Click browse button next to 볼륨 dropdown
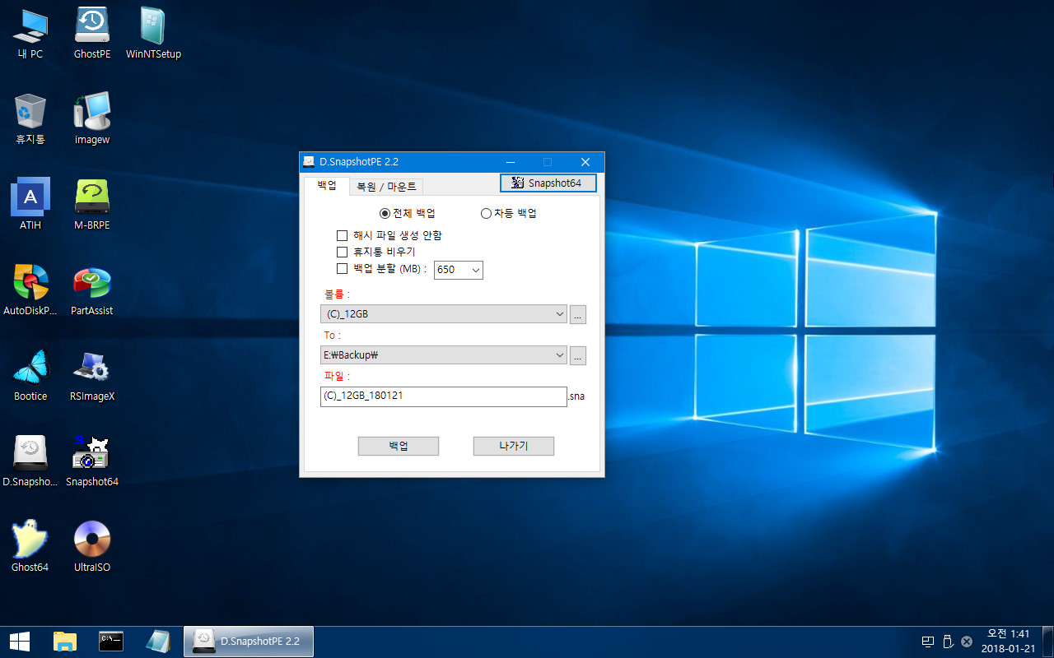 (x=578, y=314)
